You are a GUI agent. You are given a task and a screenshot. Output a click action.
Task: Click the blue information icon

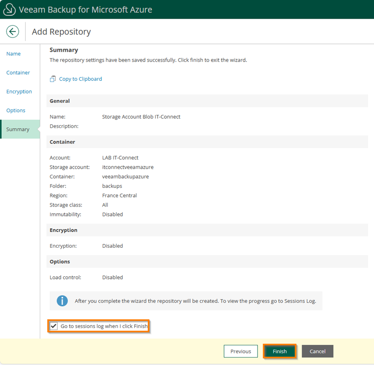point(62,301)
